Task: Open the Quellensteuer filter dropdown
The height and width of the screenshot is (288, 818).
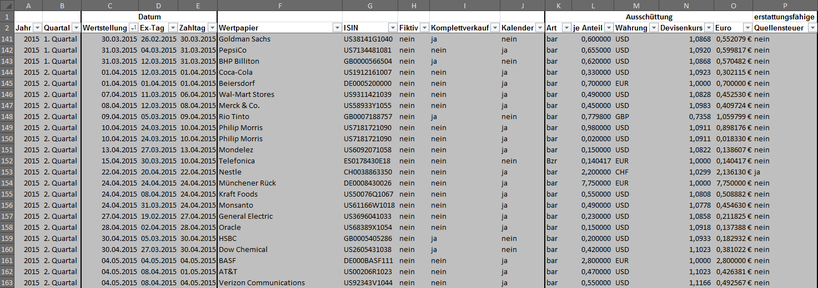Action: point(812,28)
